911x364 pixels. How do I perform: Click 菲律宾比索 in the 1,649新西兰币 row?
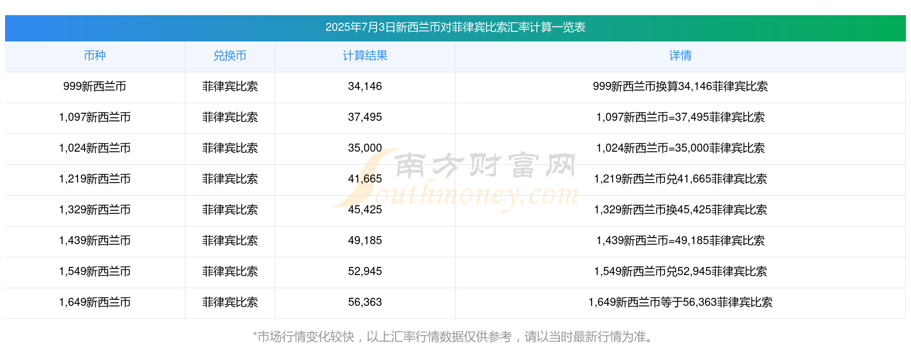230,302
